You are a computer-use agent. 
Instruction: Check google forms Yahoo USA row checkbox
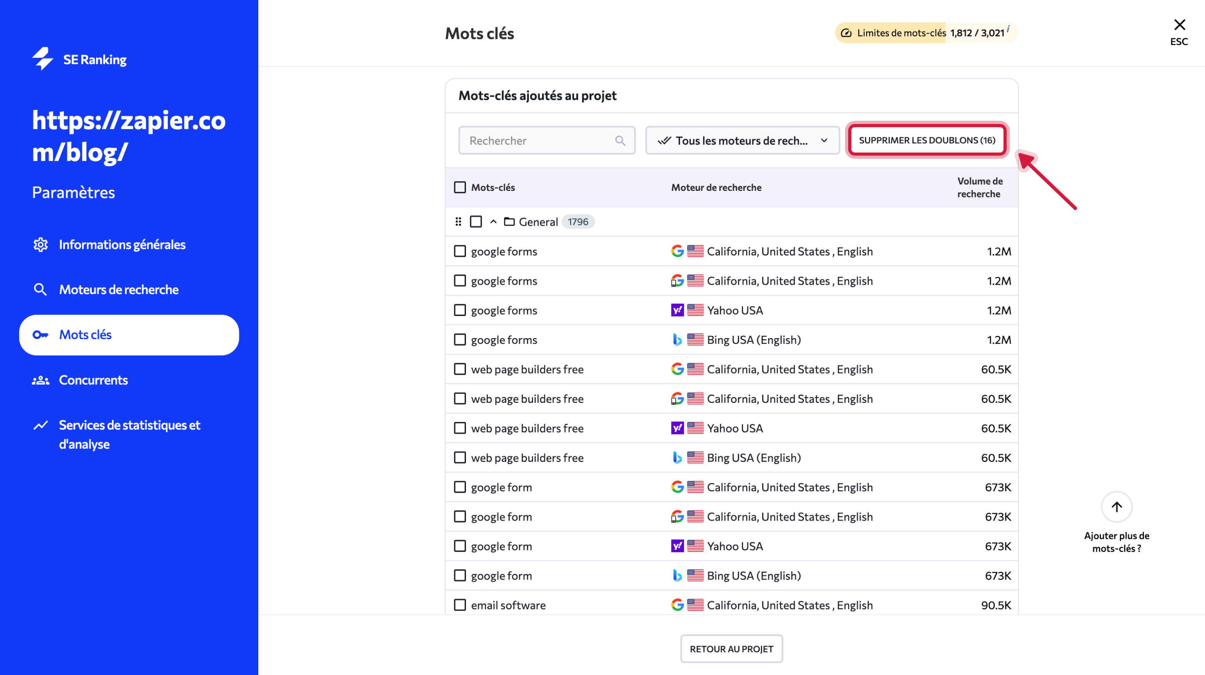(x=460, y=310)
